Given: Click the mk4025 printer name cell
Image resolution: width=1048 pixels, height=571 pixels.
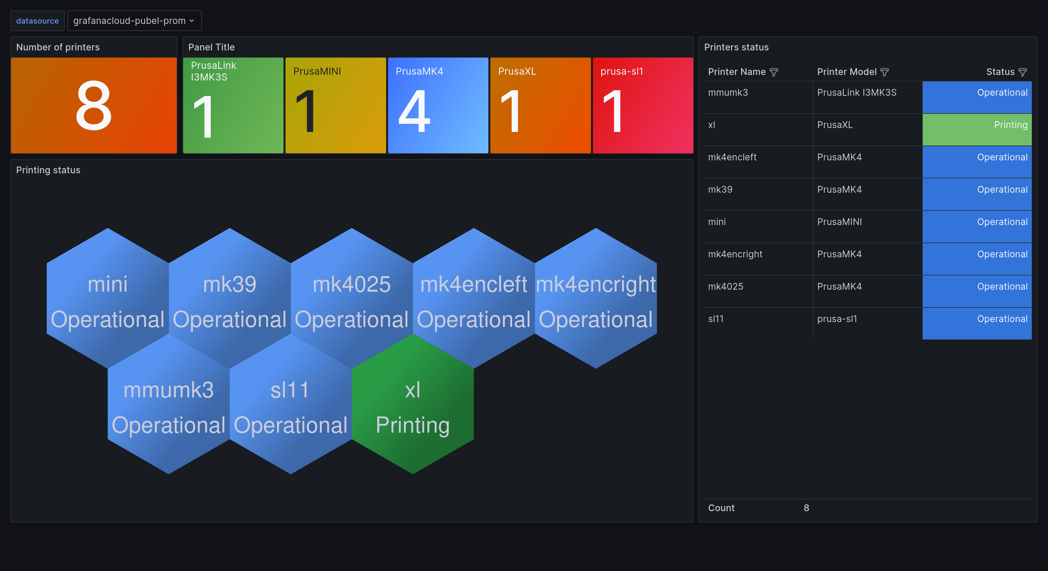Looking at the screenshot, I should click(758, 291).
